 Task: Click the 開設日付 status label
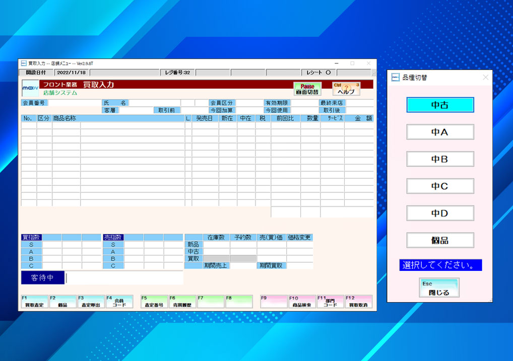[x=36, y=73]
